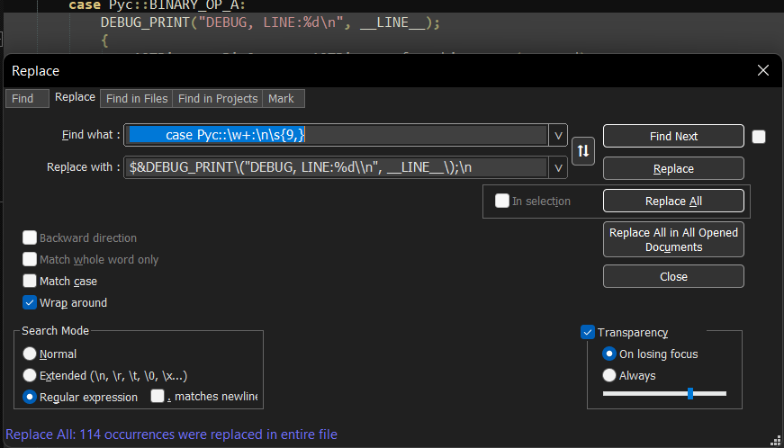Enable the Match case checkbox
Viewport: 784px width, 448px height.
click(30, 282)
